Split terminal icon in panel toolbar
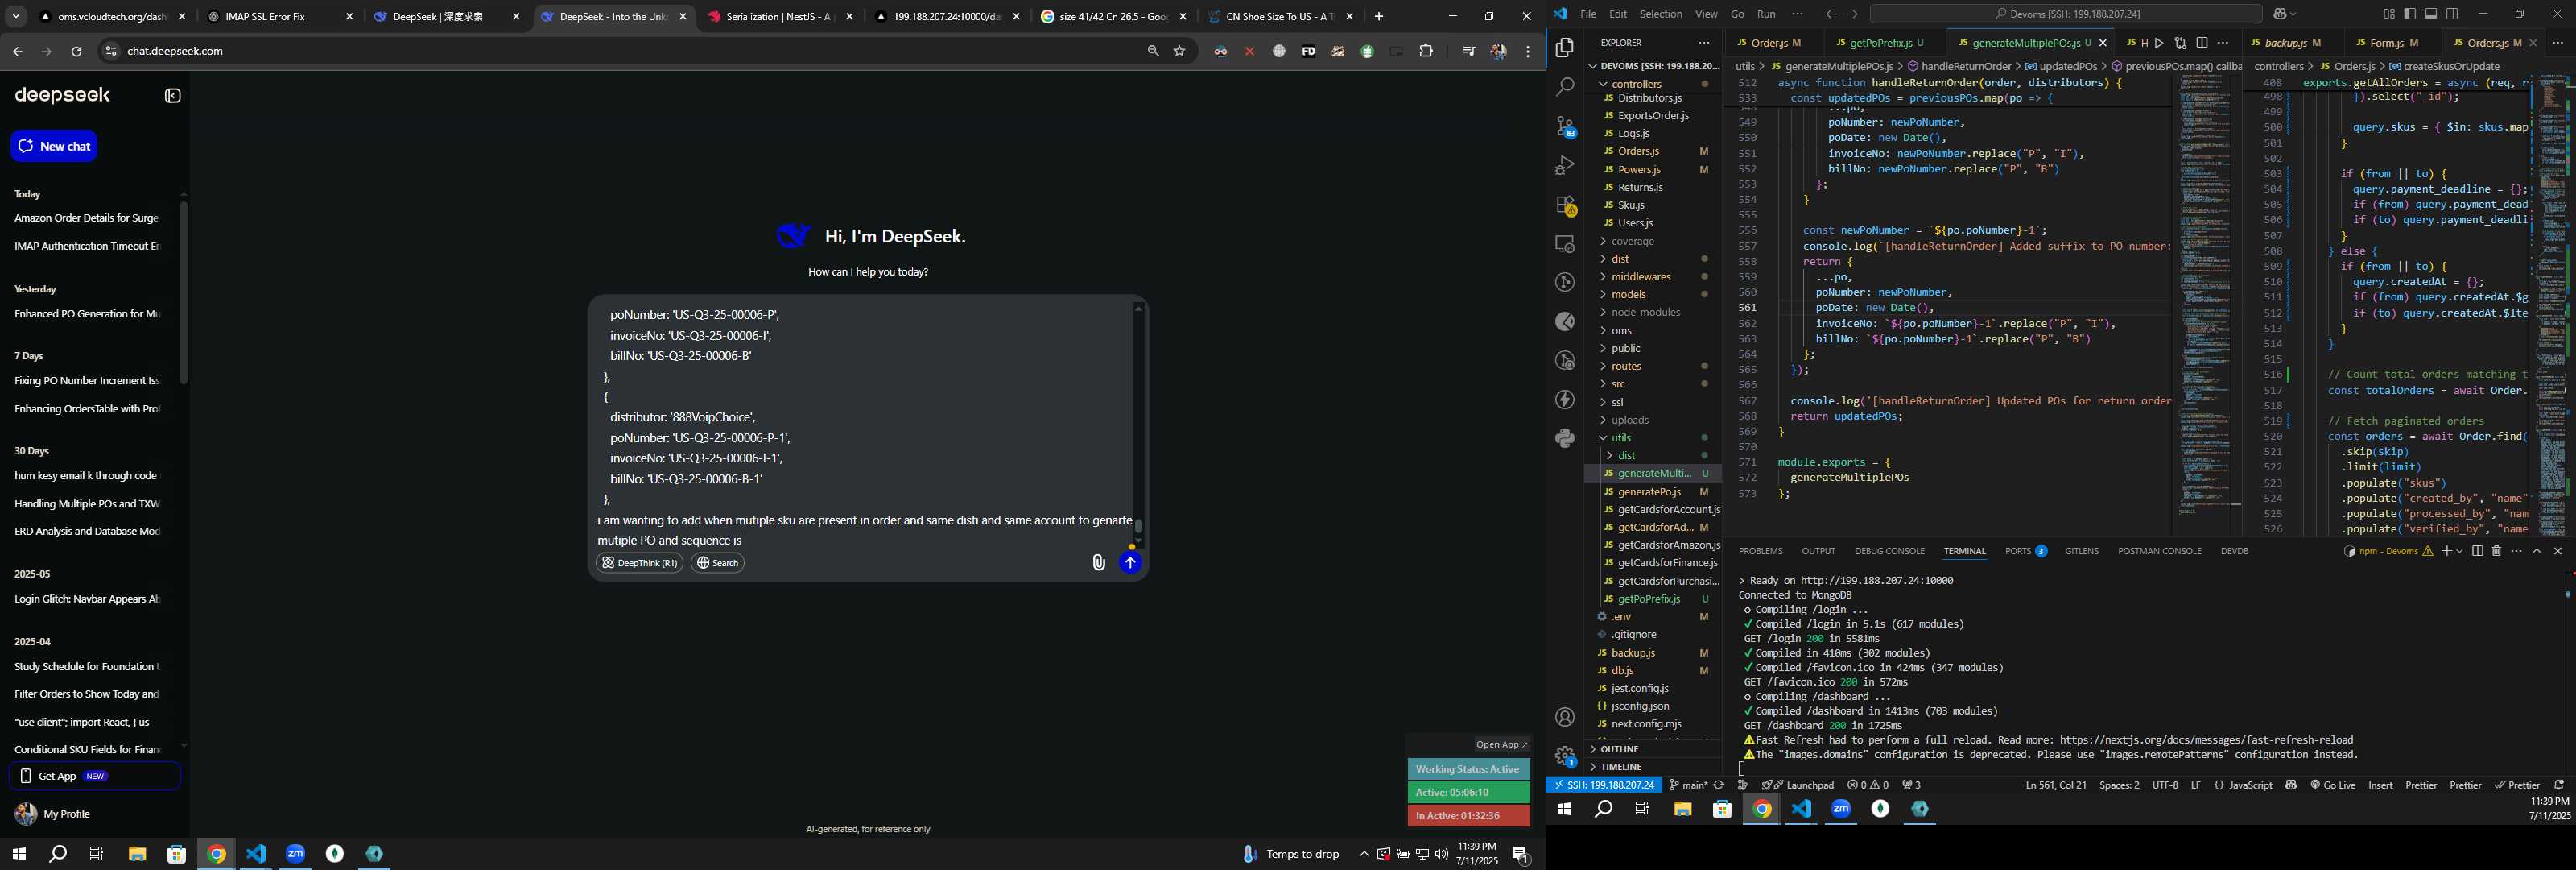This screenshot has height=870, width=2576. pyautogui.click(x=2477, y=551)
